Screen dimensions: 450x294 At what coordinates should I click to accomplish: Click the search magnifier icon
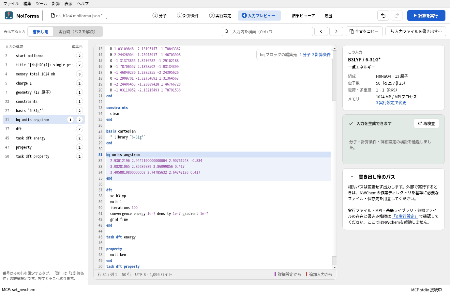click(x=227, y=31)
